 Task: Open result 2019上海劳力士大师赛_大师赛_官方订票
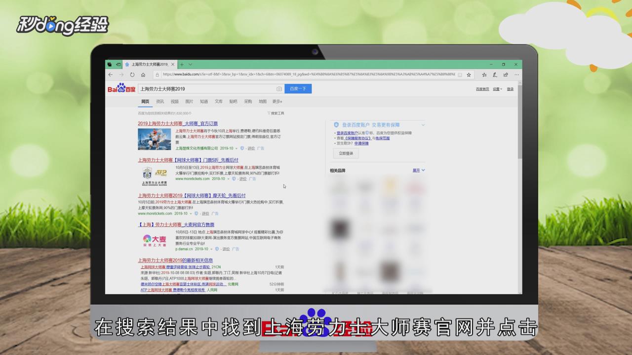tap(178, 123)
